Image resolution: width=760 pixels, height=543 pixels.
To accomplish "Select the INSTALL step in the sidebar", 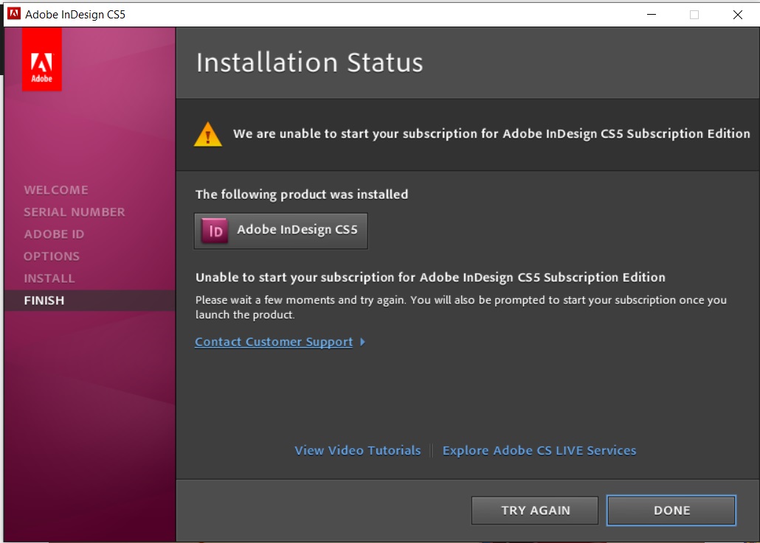I will (49, 278).
